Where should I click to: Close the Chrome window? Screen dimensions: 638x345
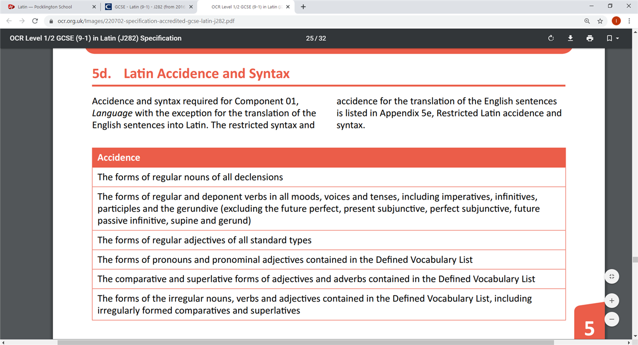(629, 6)
